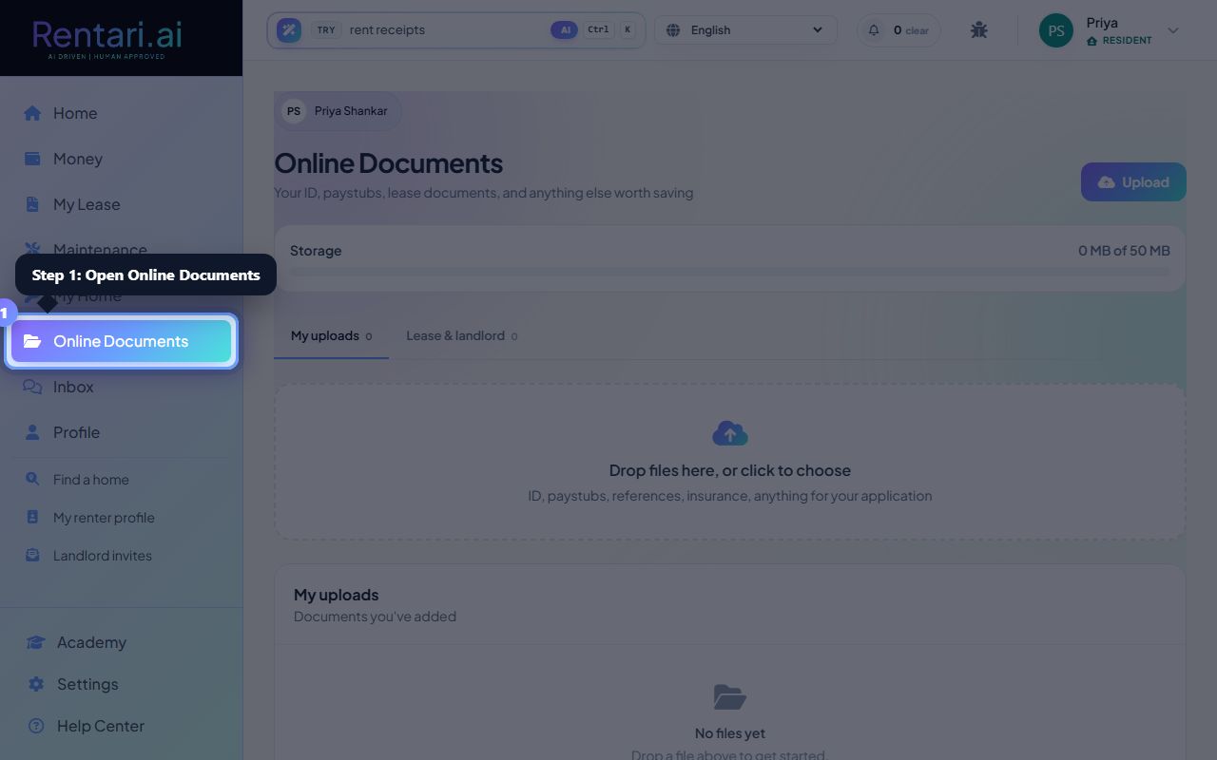Click the notification bell icon
Viewport: 1217px width, 760px height.
click(874, 29)
